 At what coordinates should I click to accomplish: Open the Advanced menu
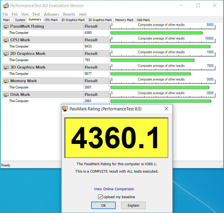click(52, 14)
